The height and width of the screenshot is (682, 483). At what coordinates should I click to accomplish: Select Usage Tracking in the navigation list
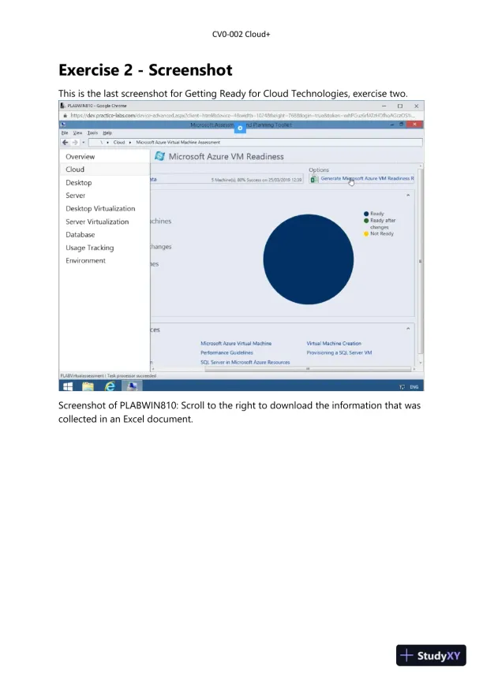(x=89, y=248)
